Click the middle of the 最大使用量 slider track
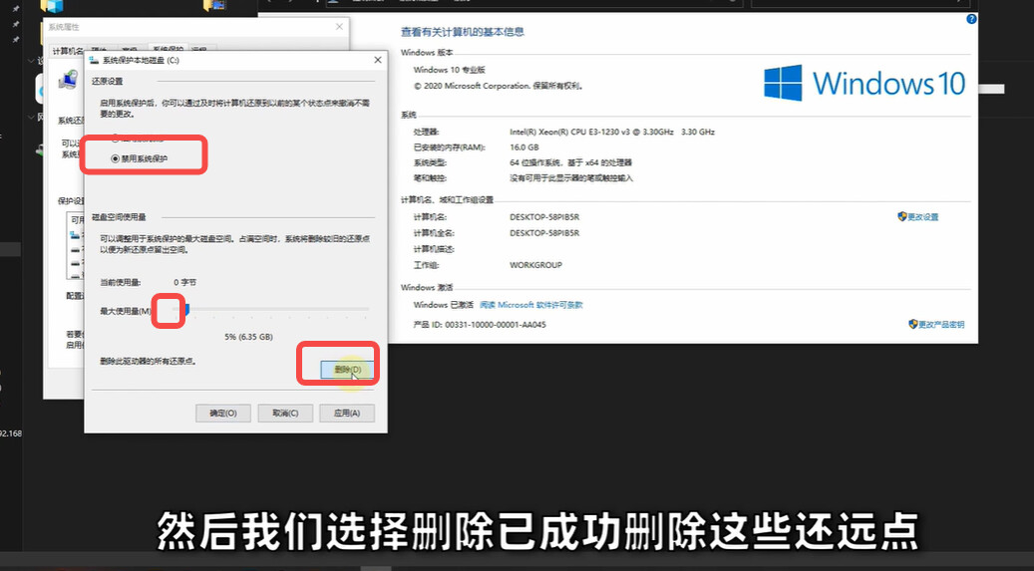This screenshot has height=571, width=1034. [271, 309]
